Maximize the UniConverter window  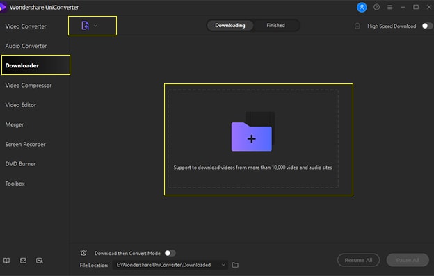point(416,7)
